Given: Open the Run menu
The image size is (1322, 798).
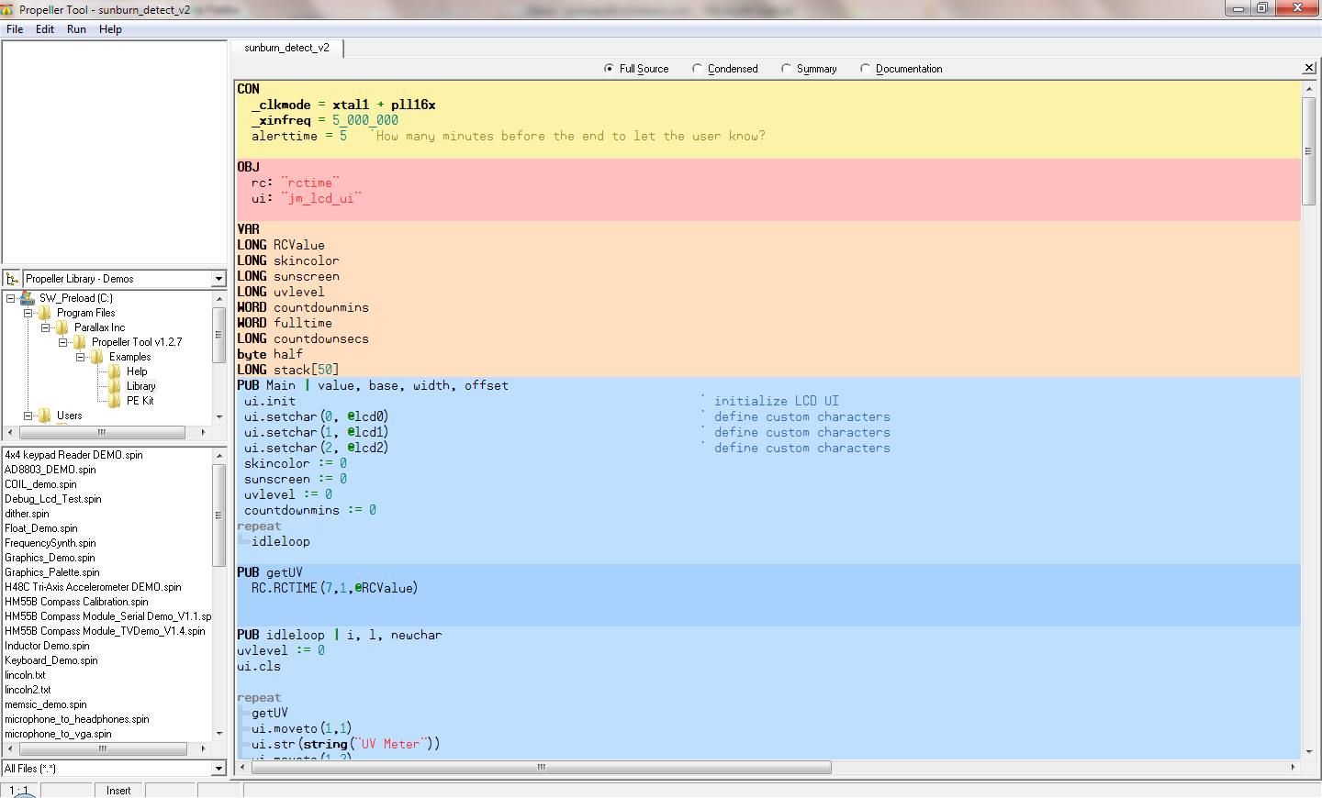Looking at the screenshot, I should point(76,29).
